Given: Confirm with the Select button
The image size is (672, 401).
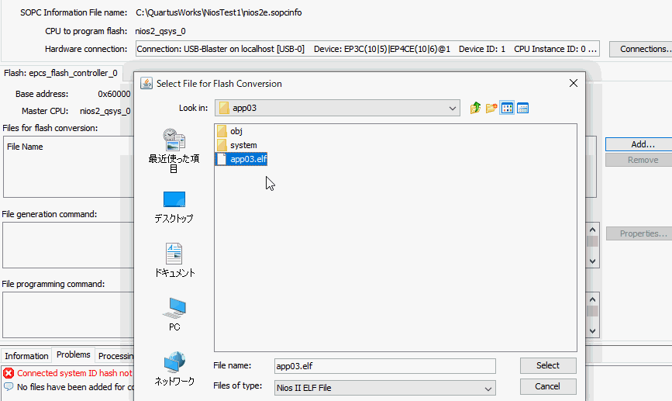Looking at the screenshot, I should coord(548,365).
